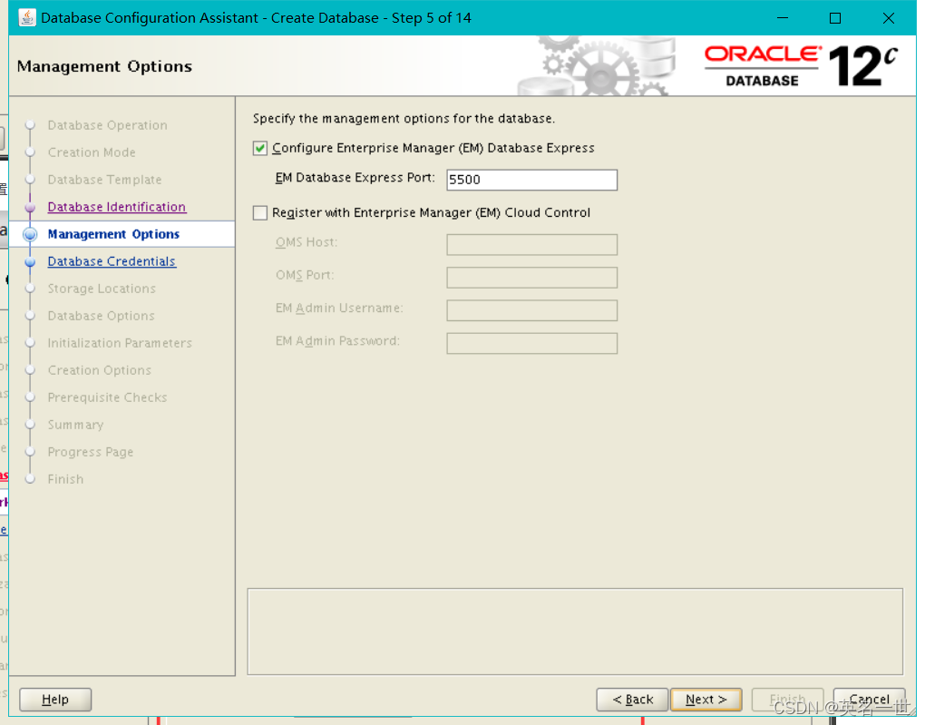Proceed with the Next button
Viewport: 925px width, 725px height.
click(x=706, y=700)
